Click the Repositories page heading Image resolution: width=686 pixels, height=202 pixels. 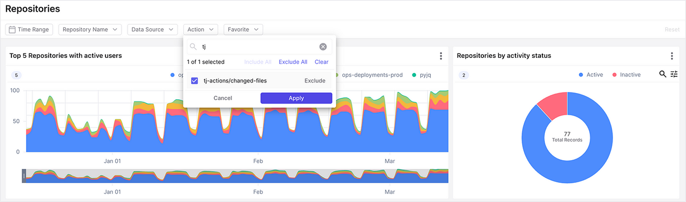click(x=32, y=9)
